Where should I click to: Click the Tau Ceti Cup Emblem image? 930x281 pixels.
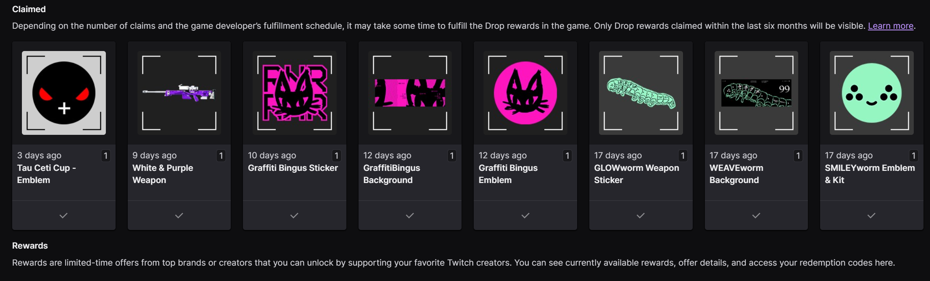64,93
